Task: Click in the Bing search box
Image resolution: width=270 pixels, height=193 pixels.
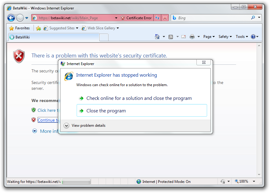Action: [x=213, y=18]
